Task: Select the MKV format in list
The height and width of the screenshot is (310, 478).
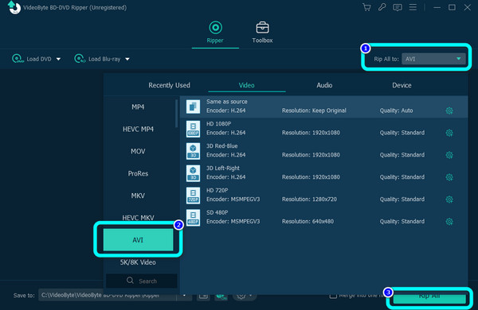Action: [x=138, y=196]
